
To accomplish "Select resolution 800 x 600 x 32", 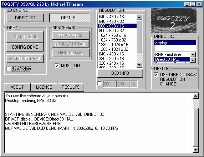I will [117, 31].
